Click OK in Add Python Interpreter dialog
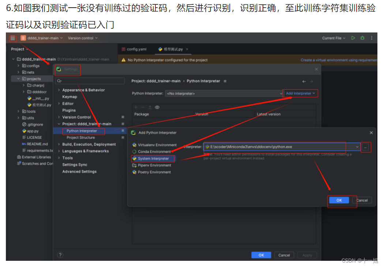The width and height of the screenshot is (384, 267). [339, 200]
